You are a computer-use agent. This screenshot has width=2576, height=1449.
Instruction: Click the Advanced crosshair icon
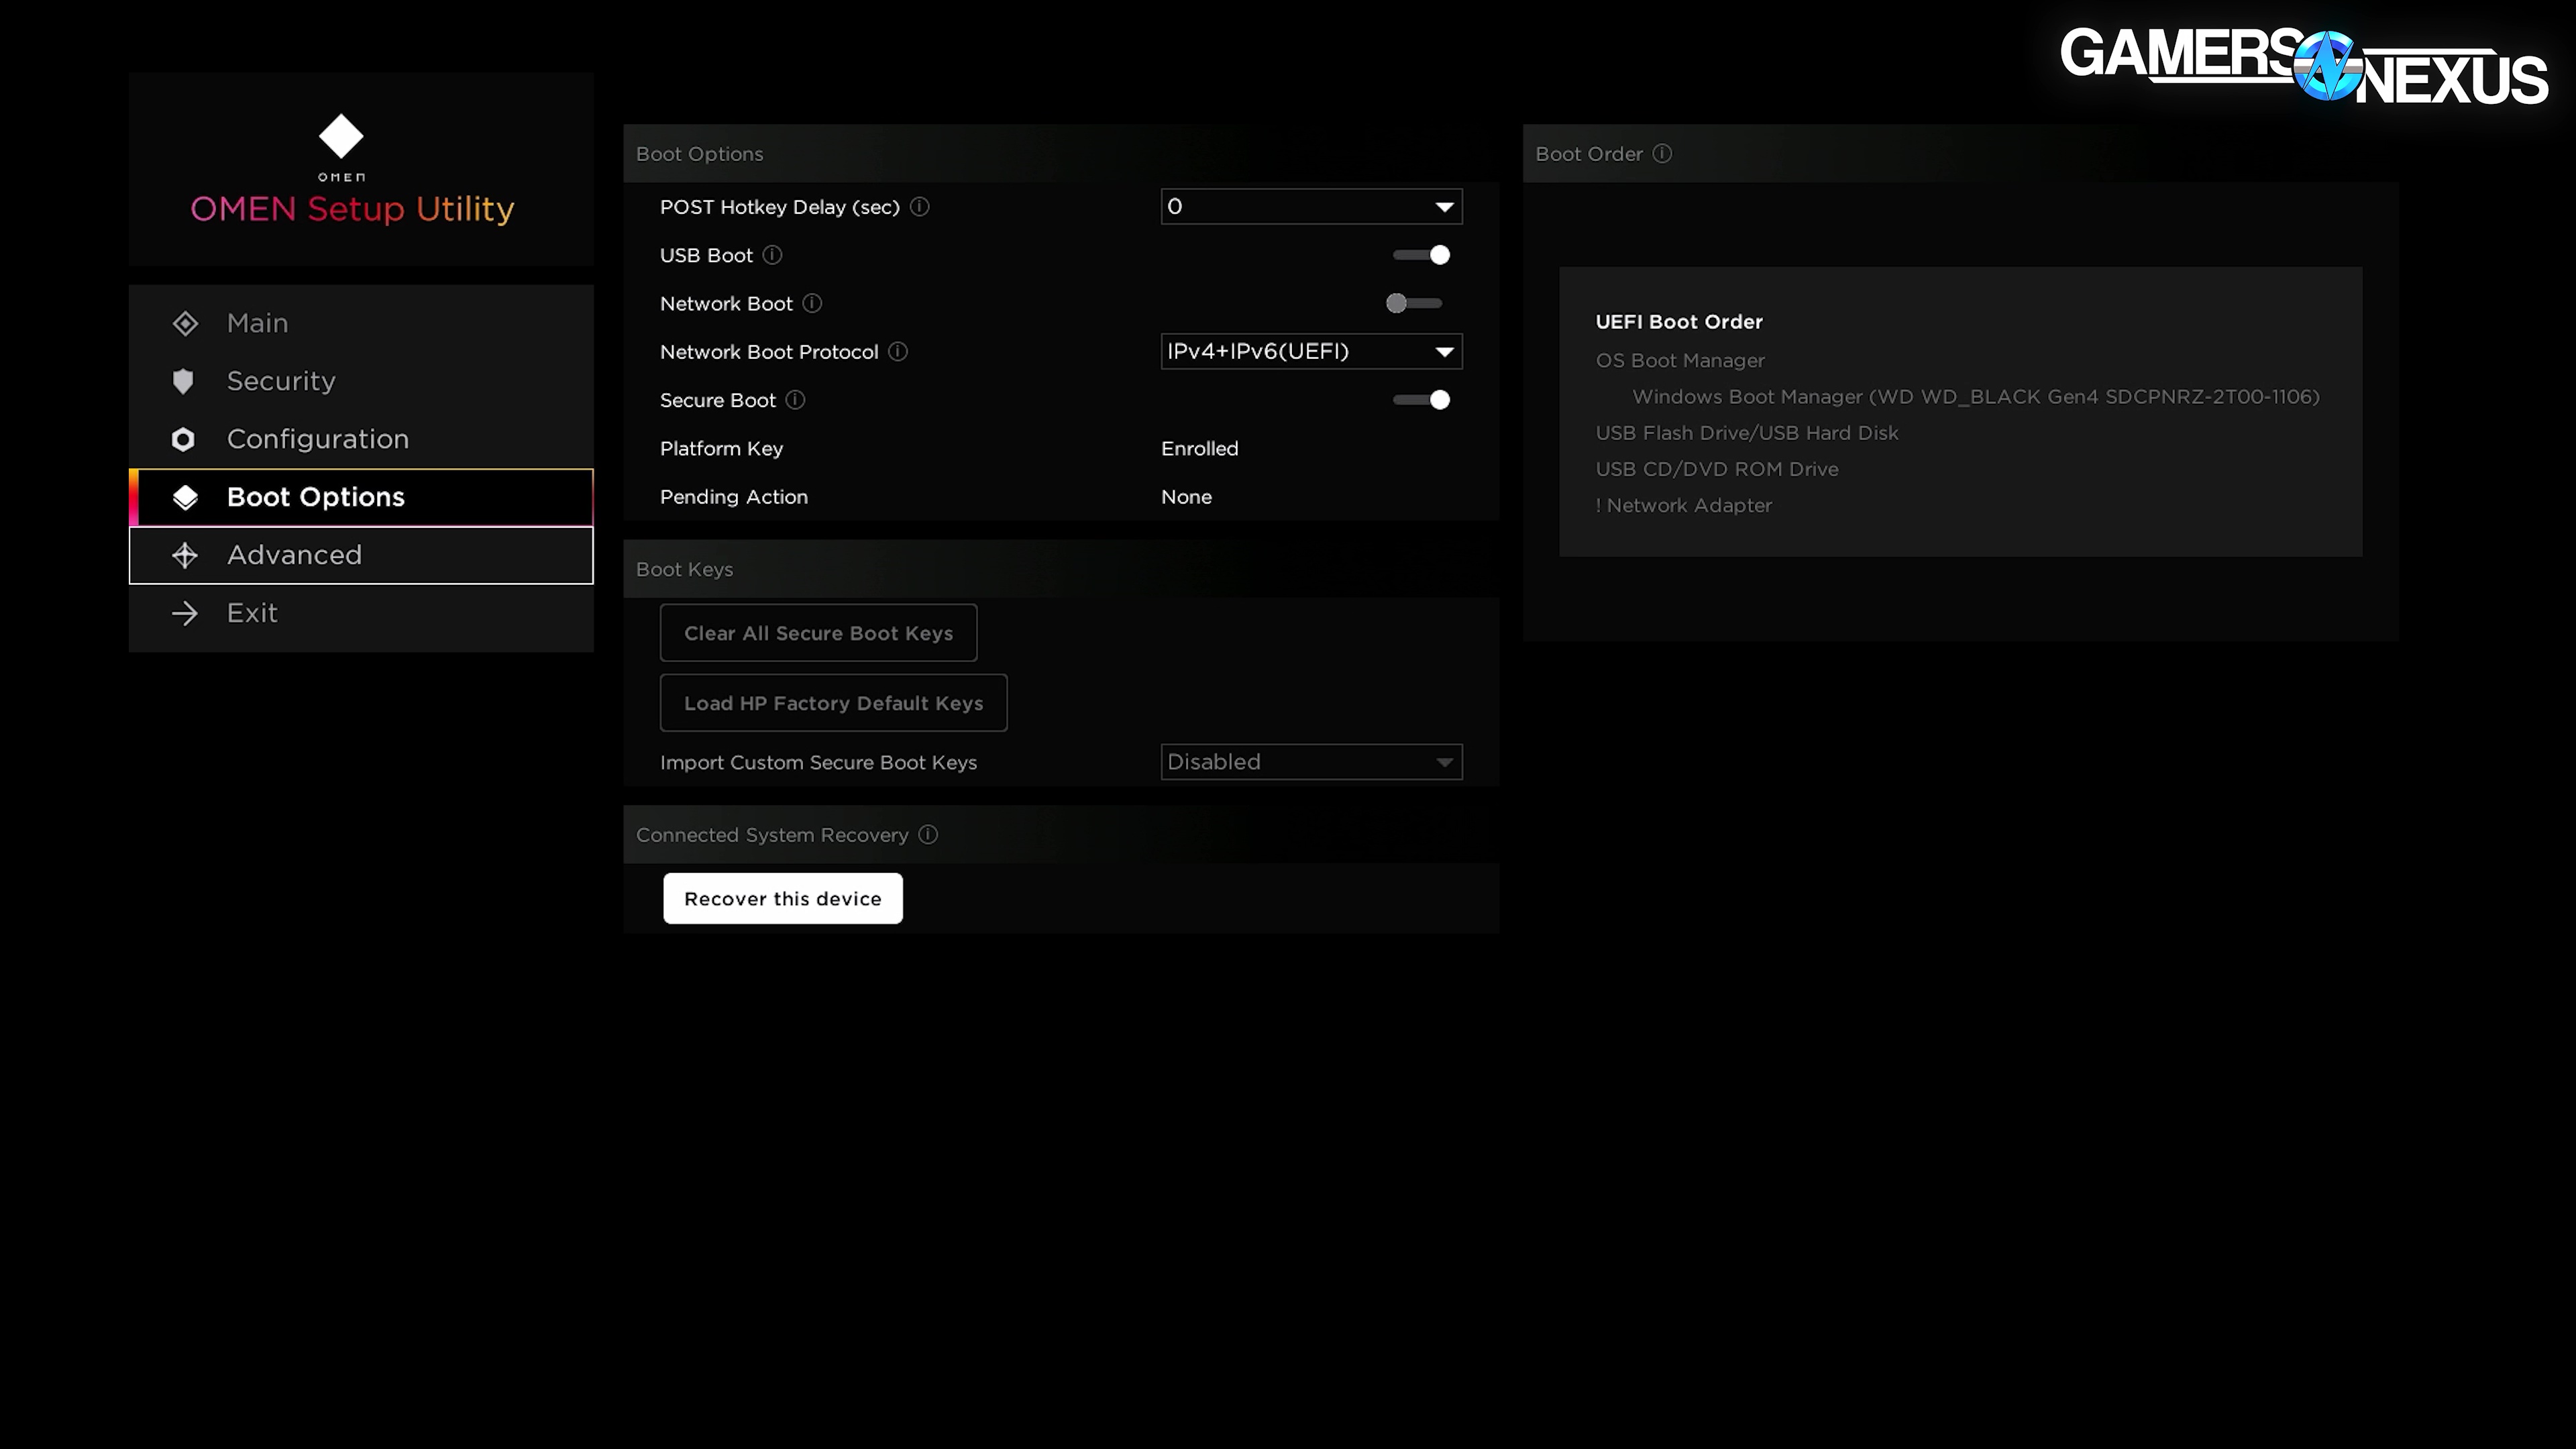[185, 555]
